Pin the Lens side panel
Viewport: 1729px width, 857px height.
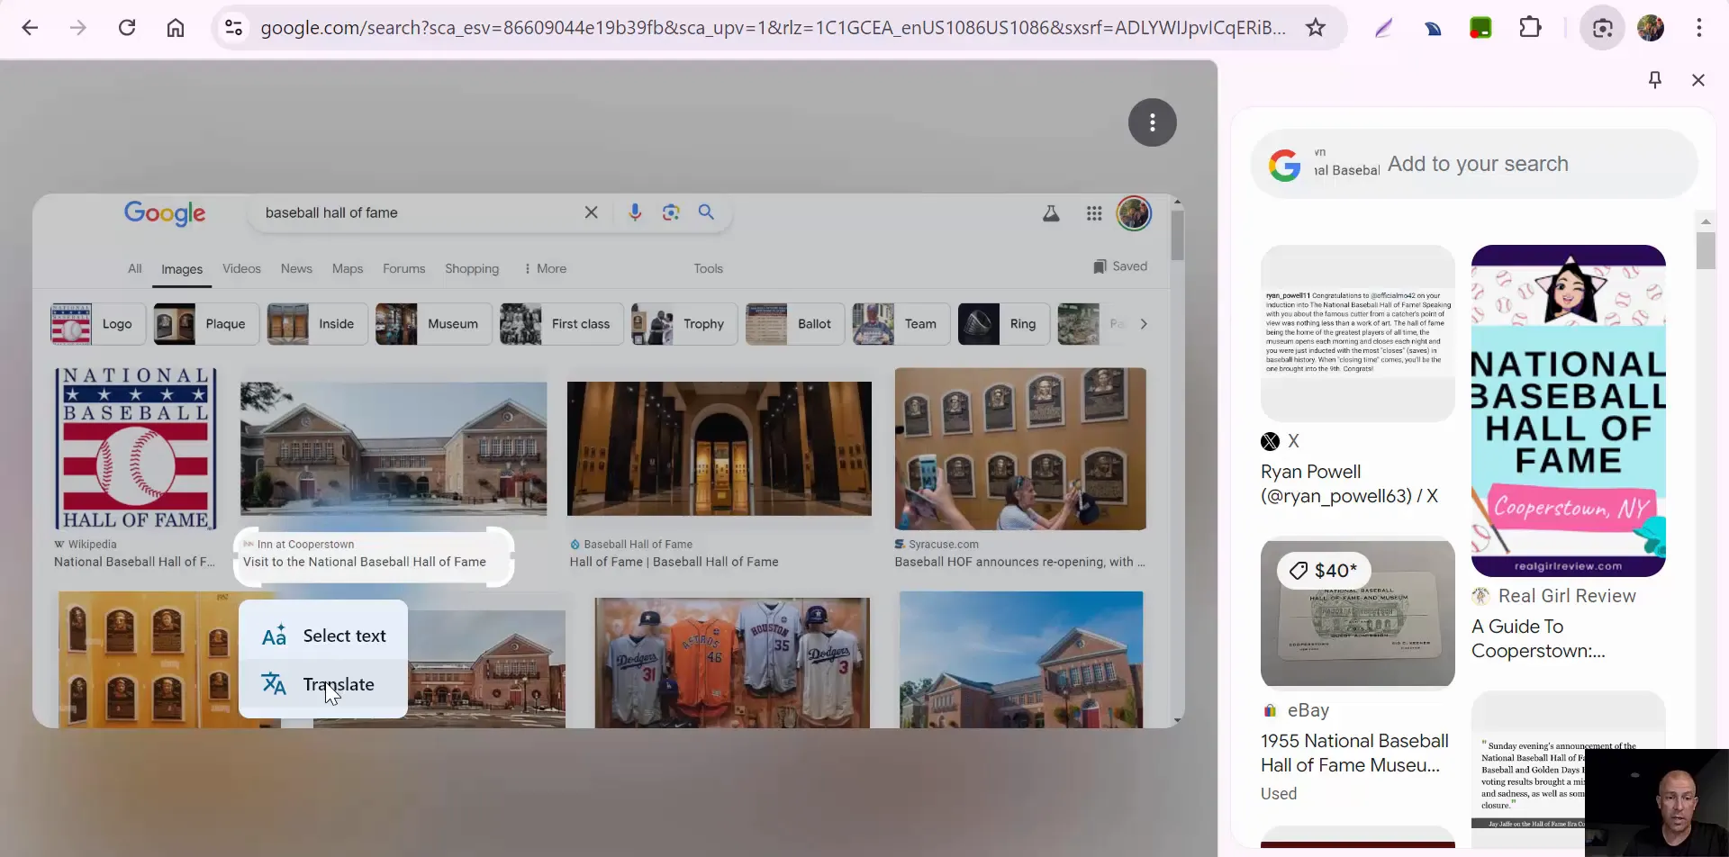[1655, 80]
